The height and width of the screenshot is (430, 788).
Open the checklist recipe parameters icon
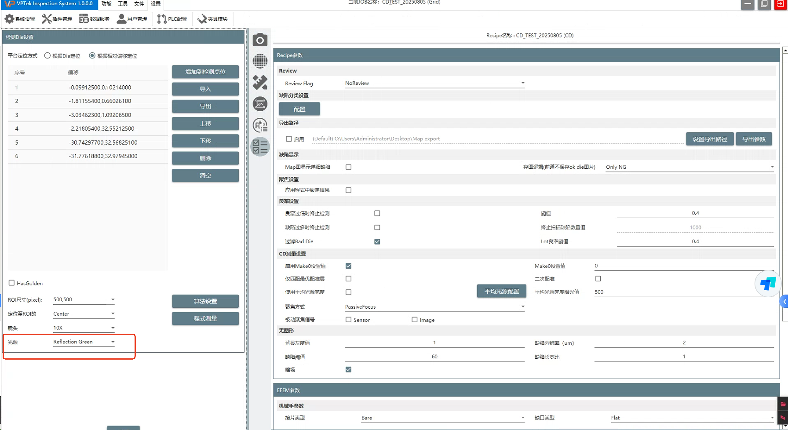pos(260,146)
